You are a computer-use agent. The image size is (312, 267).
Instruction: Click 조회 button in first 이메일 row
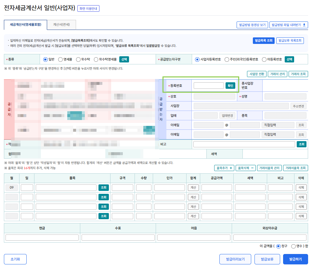[301, 125]
